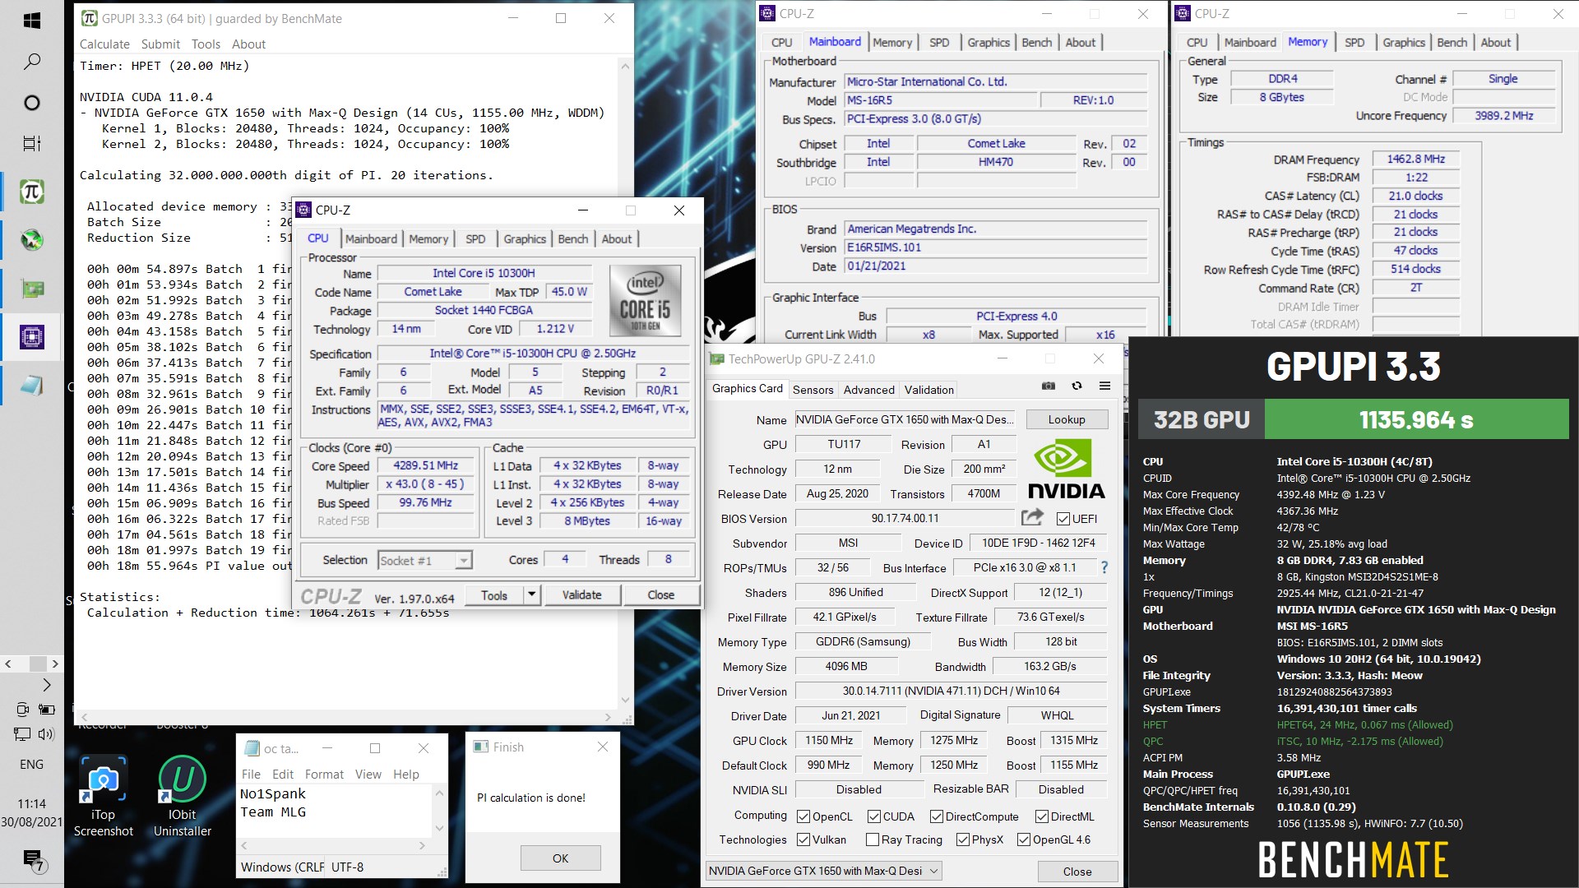Refresh GPU-Z with the refresh icon
This screenshot has height=888, width=1579.
[x=1077, y=386]
